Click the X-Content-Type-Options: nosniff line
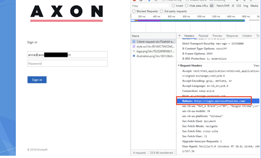The image size is (261, 158). click(204, 49)
